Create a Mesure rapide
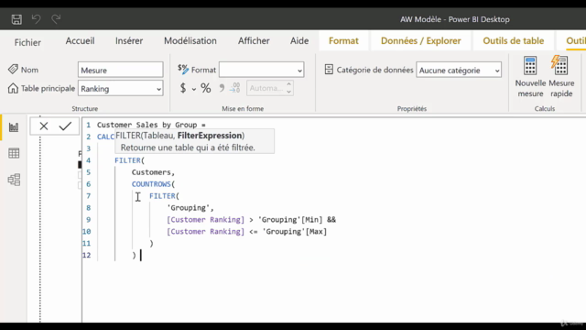The image size is (586, 330). coord(561,77)
